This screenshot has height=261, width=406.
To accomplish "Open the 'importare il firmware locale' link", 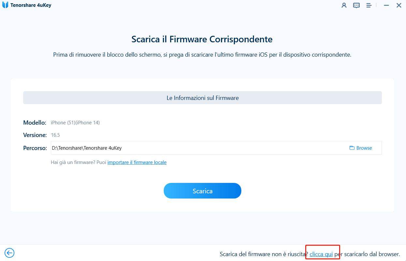I will pos(137,162).
